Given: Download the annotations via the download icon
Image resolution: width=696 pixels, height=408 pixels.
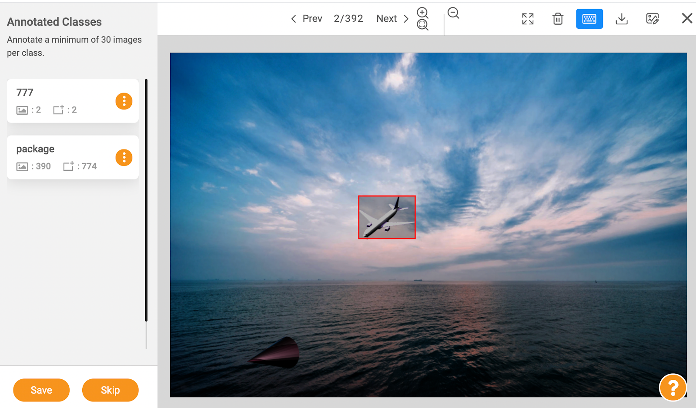Looking at the screenshot, I should pos(621,19).
